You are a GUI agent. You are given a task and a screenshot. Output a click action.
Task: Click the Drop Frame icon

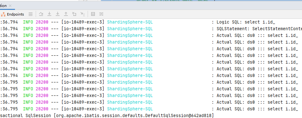[74, 14]
